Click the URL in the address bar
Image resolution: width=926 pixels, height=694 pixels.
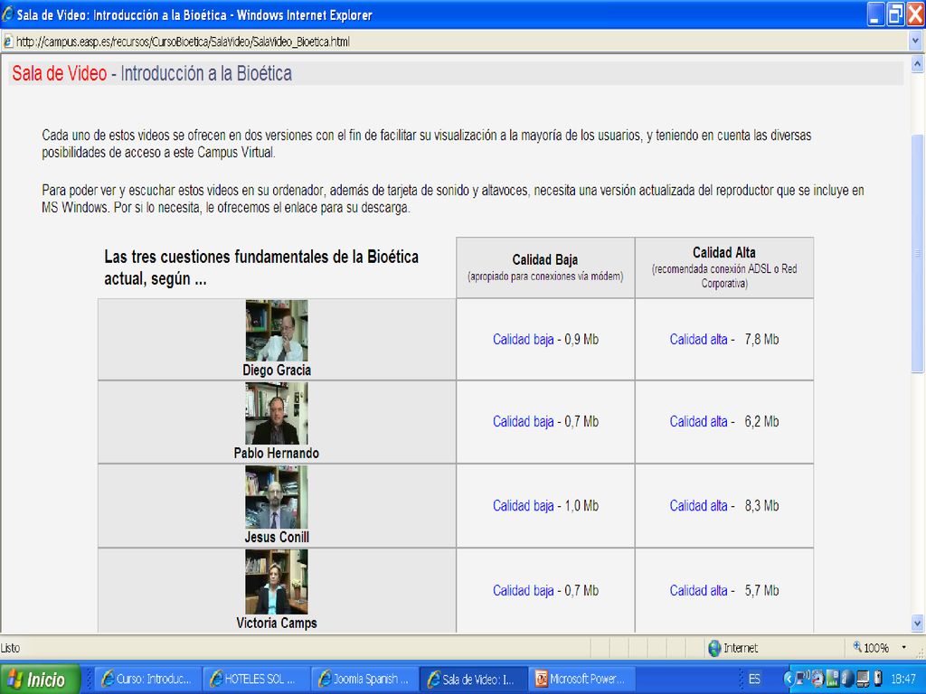coord(183,42)
